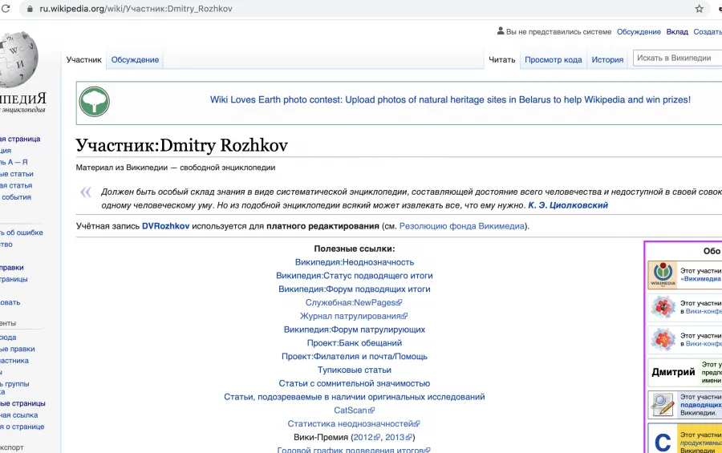Click the Wikipedia globe logo
This screenshot has height=453, width=722.
click(18, 59)
